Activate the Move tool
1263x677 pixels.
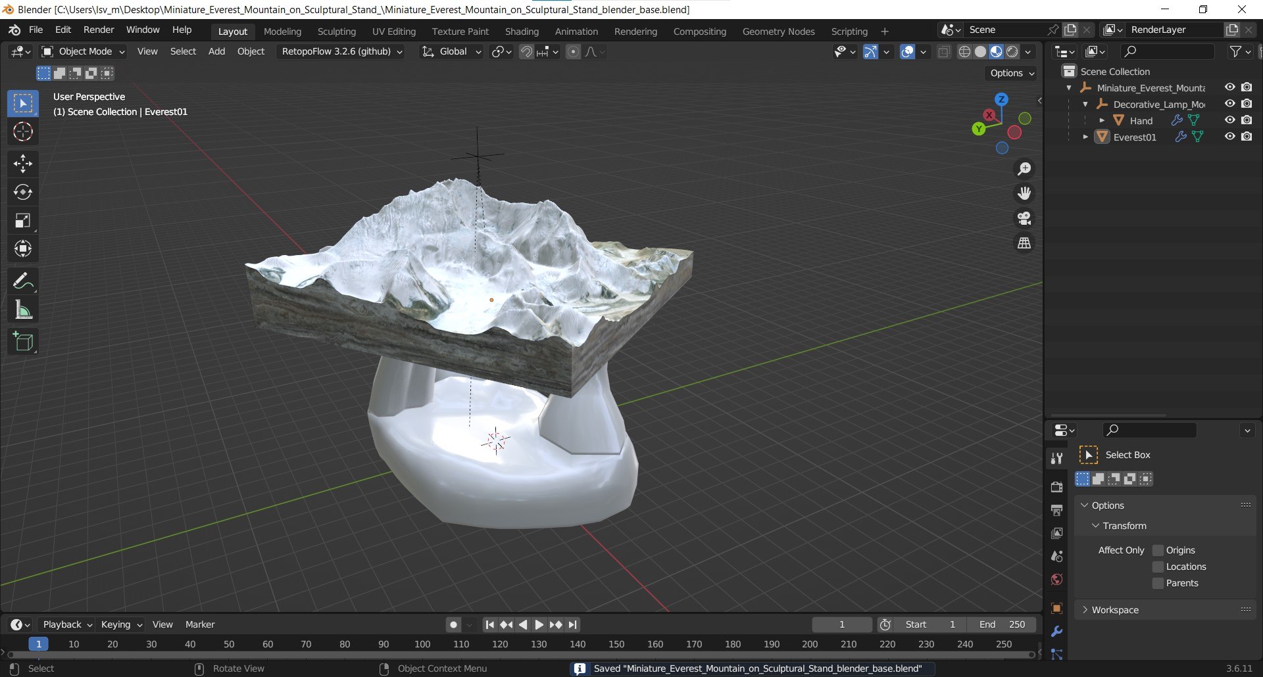coord(23,163)
